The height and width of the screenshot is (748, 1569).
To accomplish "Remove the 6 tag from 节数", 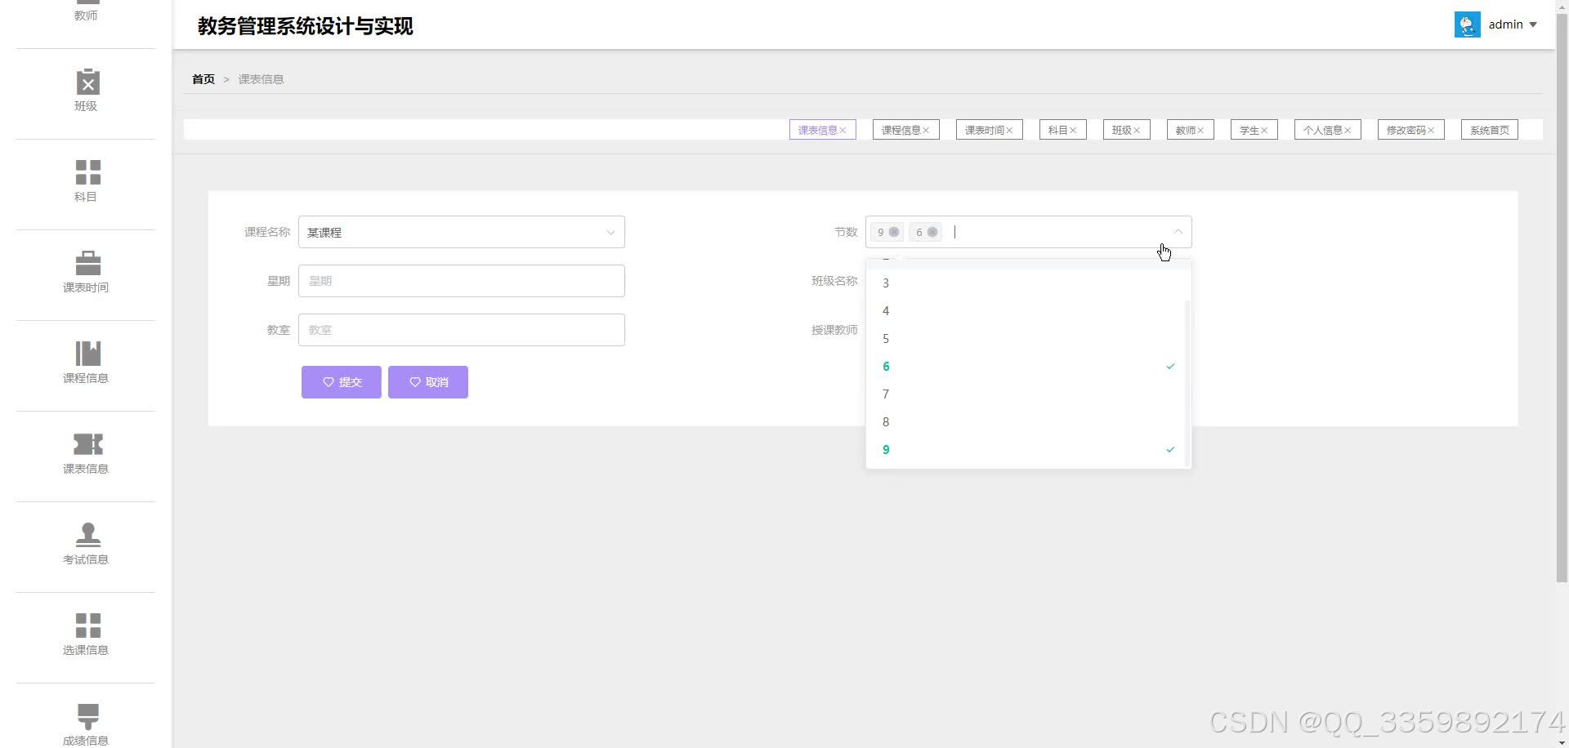I will coord(932,232).
